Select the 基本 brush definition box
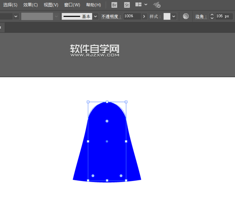Screen dimensions: 235x203 coord(77,16)
